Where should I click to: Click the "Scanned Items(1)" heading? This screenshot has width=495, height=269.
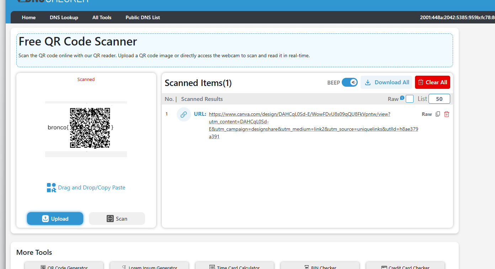198,83
